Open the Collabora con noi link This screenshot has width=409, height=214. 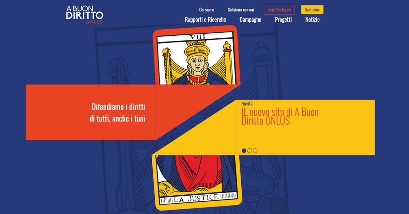[x=241, y=10]
